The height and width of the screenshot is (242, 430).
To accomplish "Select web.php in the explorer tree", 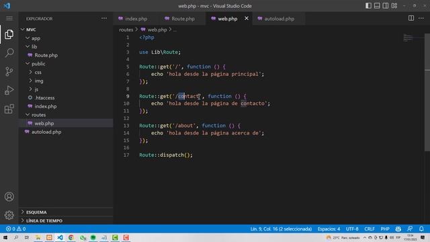I will point(66,123).
